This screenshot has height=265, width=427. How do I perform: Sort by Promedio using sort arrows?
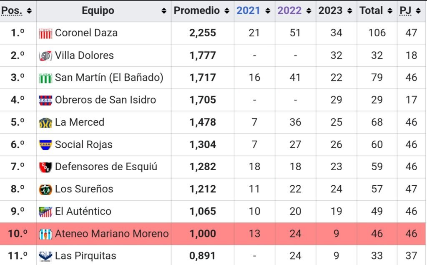click(226, 11)
